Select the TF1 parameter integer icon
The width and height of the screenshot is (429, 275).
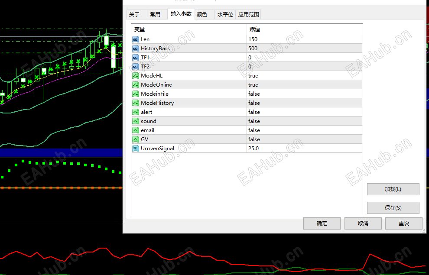pyautogui.click(x=136, y=58)
